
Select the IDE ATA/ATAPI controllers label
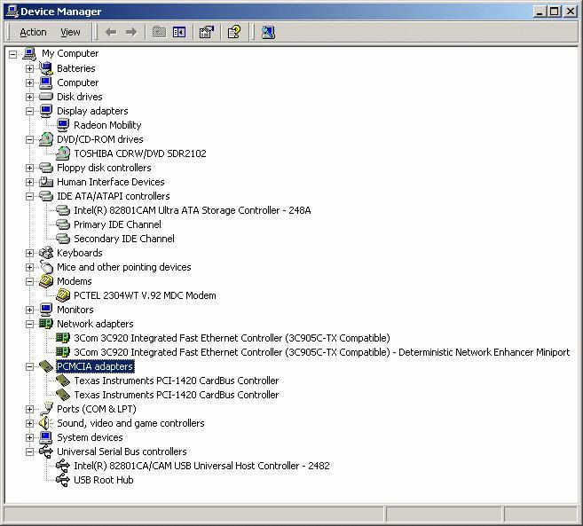coord(113,196)
